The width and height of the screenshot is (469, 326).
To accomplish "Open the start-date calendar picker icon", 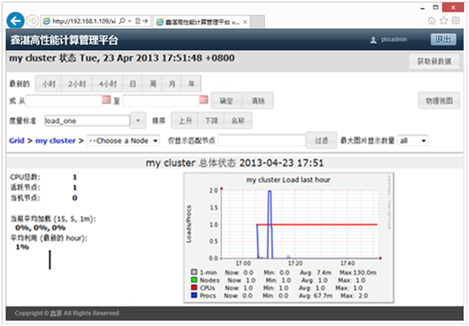I will pyautogui.click(x=106, y=100).
